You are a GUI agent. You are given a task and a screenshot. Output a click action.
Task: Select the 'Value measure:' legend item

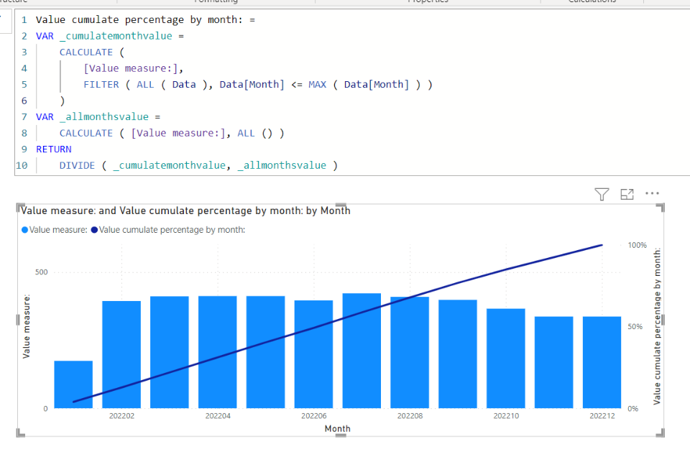pyautogui.click(x=55, y=230)
